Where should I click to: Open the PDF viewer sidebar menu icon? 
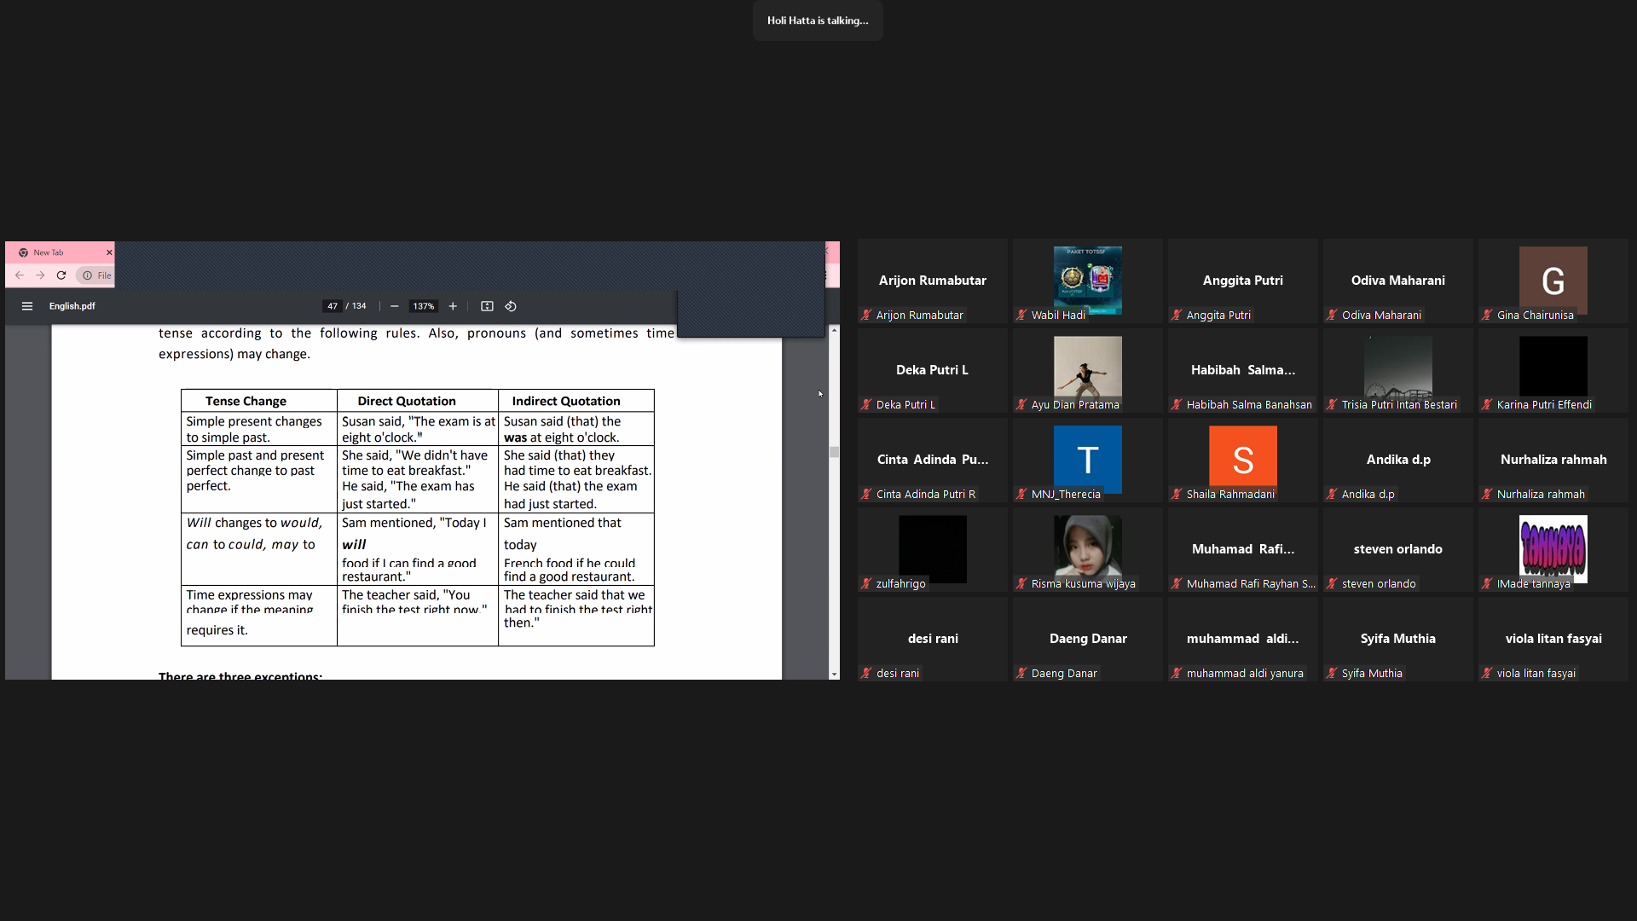tap(27, 306)
